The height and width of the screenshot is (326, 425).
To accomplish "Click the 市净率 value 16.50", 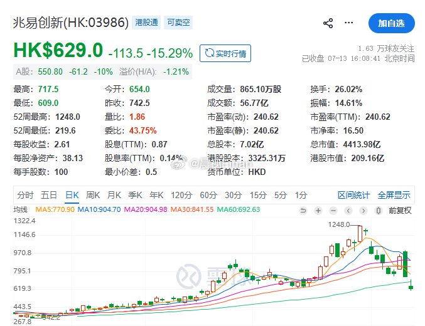I will (353, 131).
